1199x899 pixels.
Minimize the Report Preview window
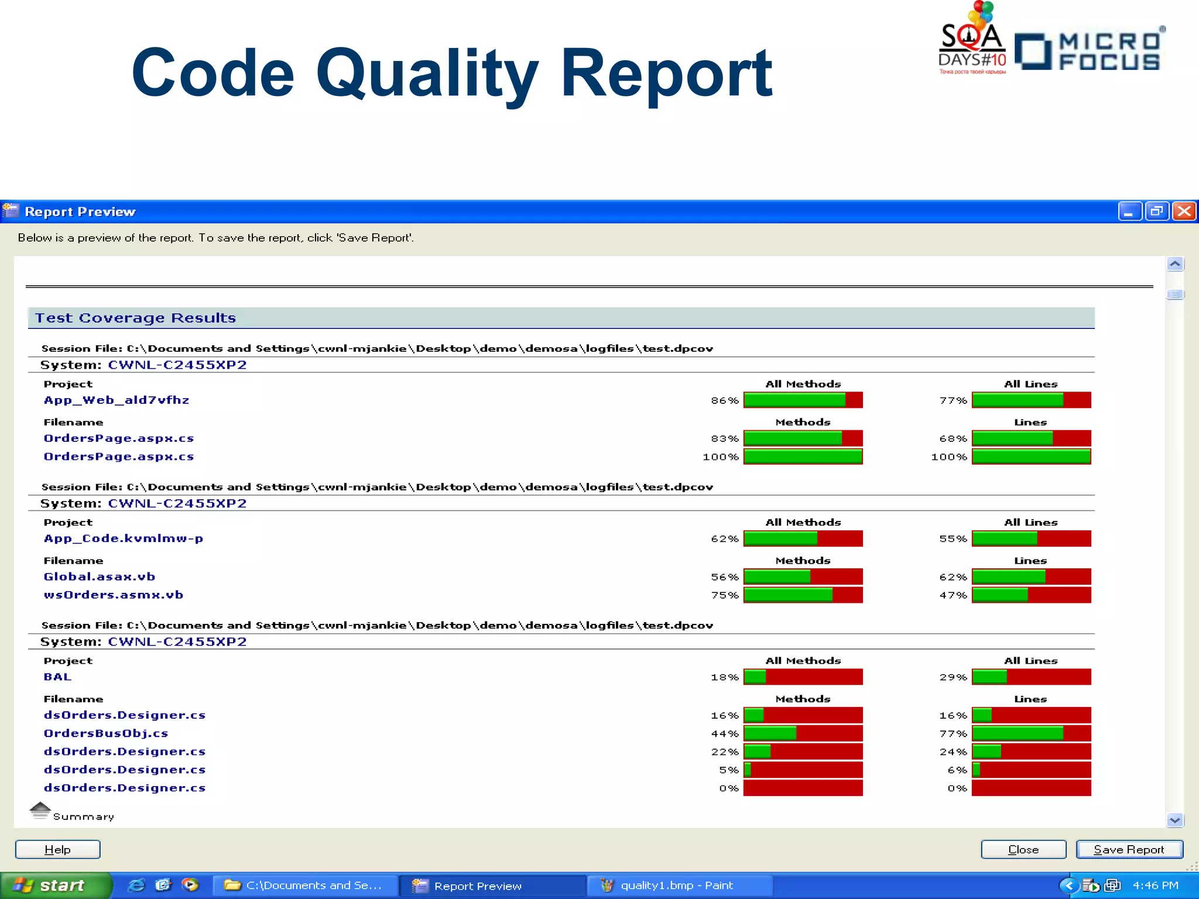pos(1130,211)
